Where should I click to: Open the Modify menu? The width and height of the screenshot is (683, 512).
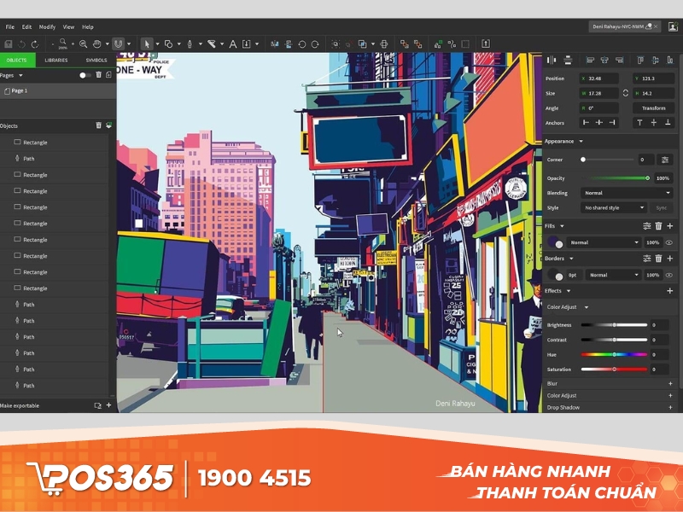[x=47, y=26]
